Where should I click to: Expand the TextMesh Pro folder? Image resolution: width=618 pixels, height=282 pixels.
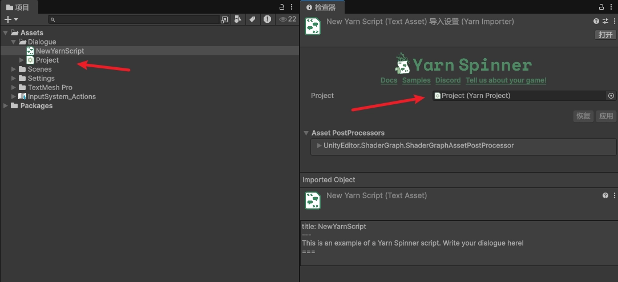coord(13,87)
